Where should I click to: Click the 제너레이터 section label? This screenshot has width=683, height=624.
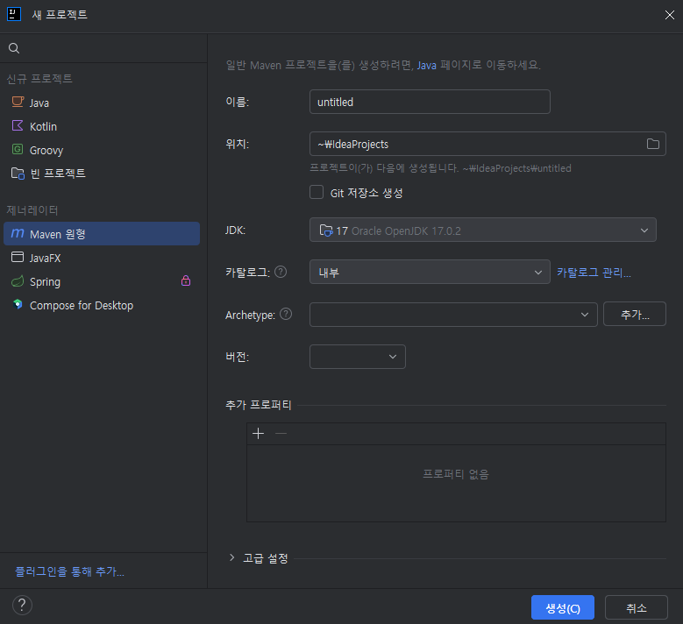pyautogui.click(x=32, y=210)
